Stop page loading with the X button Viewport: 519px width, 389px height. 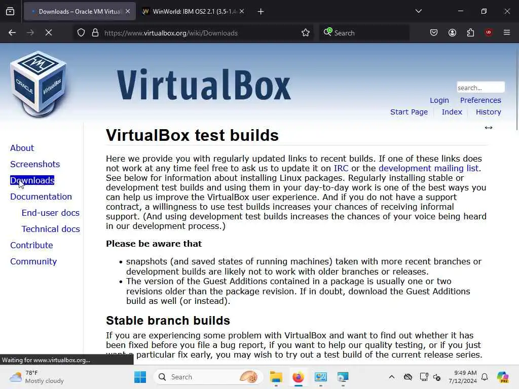pos(49,33)
